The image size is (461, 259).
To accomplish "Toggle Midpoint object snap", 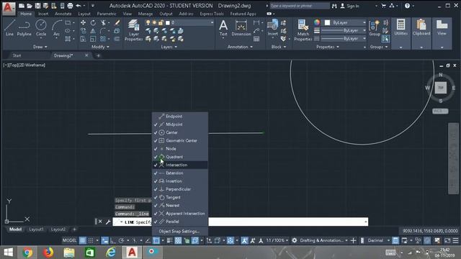I will 180,124.
